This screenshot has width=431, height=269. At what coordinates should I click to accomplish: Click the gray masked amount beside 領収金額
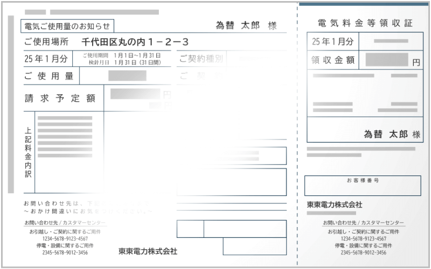click(387, 60)
